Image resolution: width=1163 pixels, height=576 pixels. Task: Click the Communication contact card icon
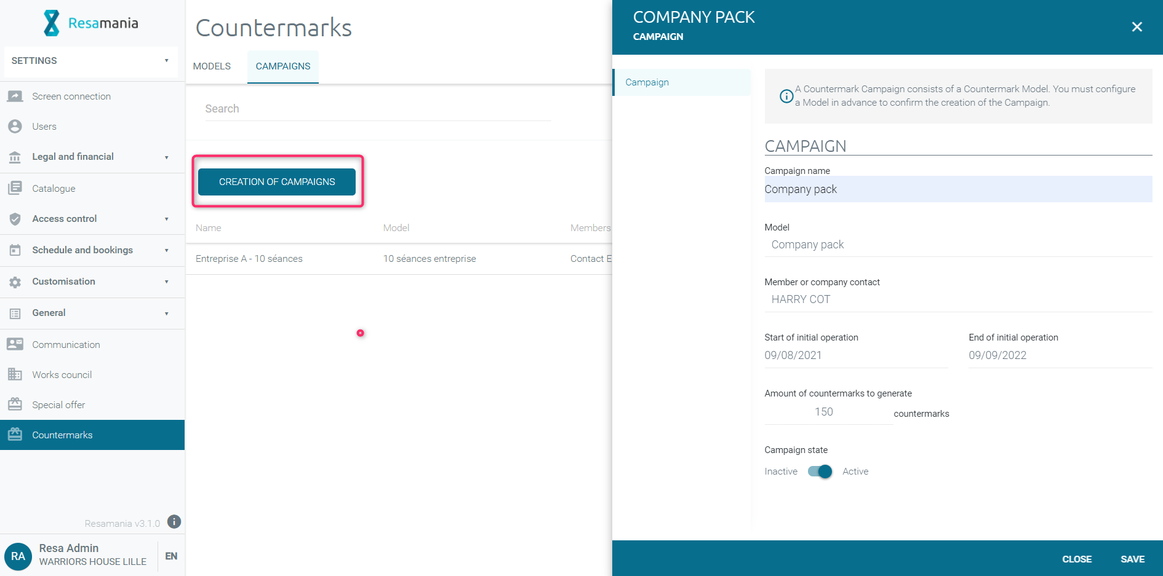(x=15, y=344)
